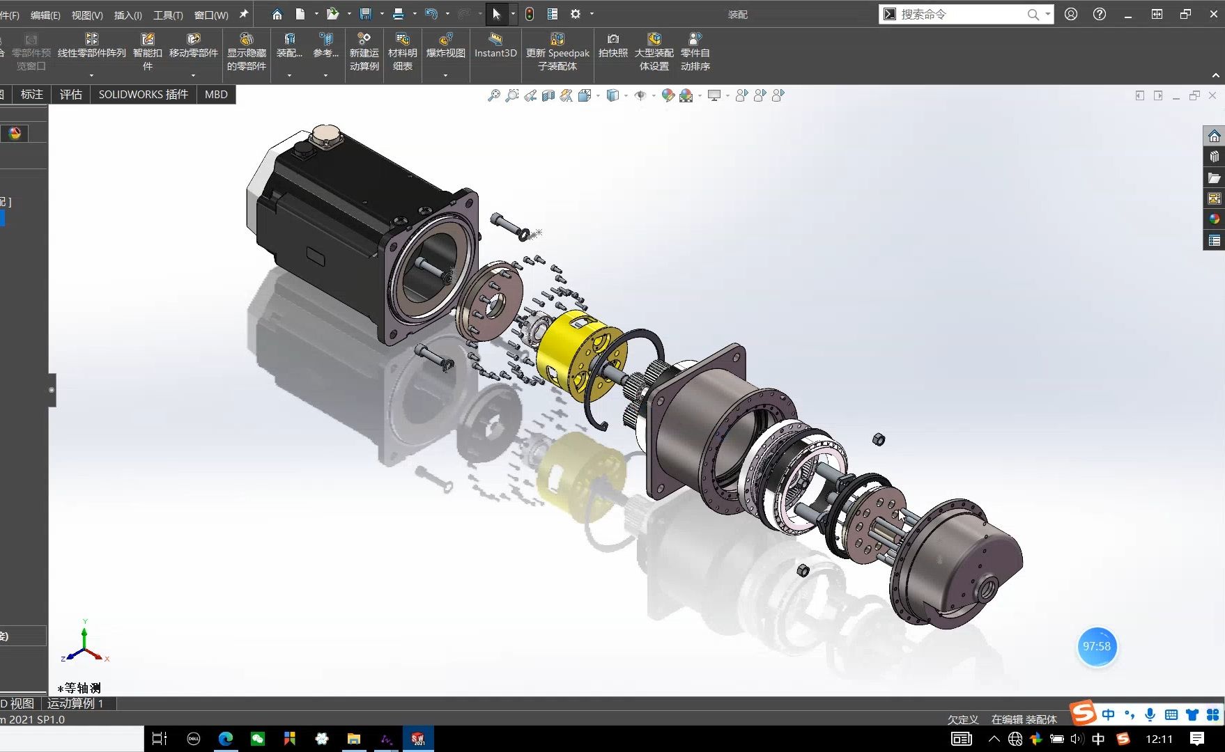Expand 装配... toolbar dropdown arrow
The width and height of the screenshot is (1225, 752).
(x=289, y=75)
